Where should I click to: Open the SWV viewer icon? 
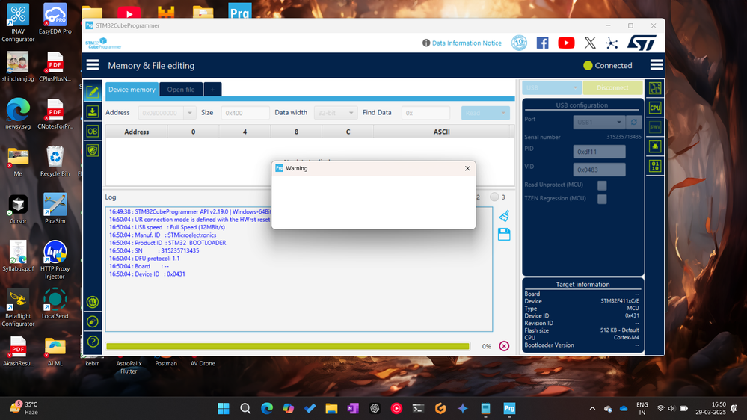point(655,127)
